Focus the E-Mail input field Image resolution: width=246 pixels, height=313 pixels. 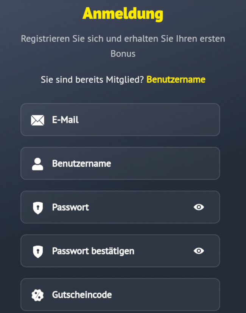click(144, 120)
